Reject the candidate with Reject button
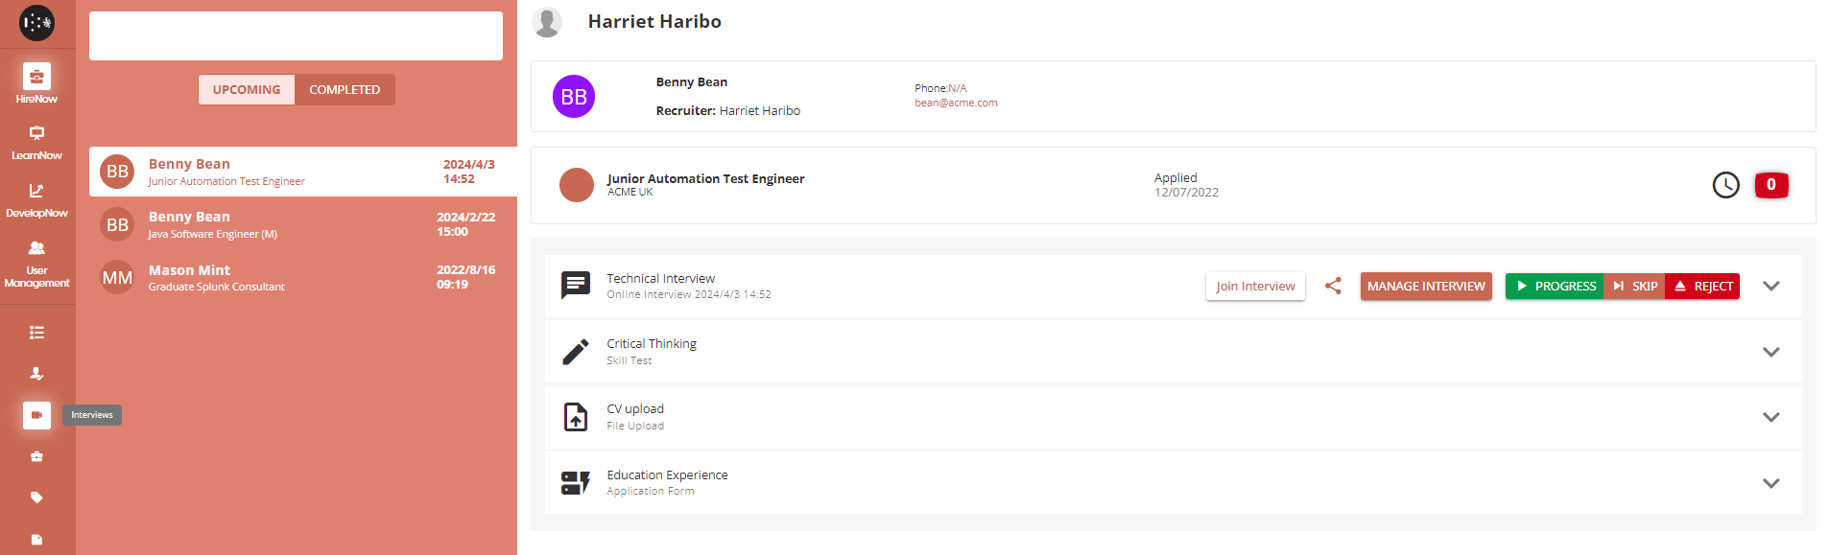This screenshot has height=555, width=1829. click(1702, 286)
